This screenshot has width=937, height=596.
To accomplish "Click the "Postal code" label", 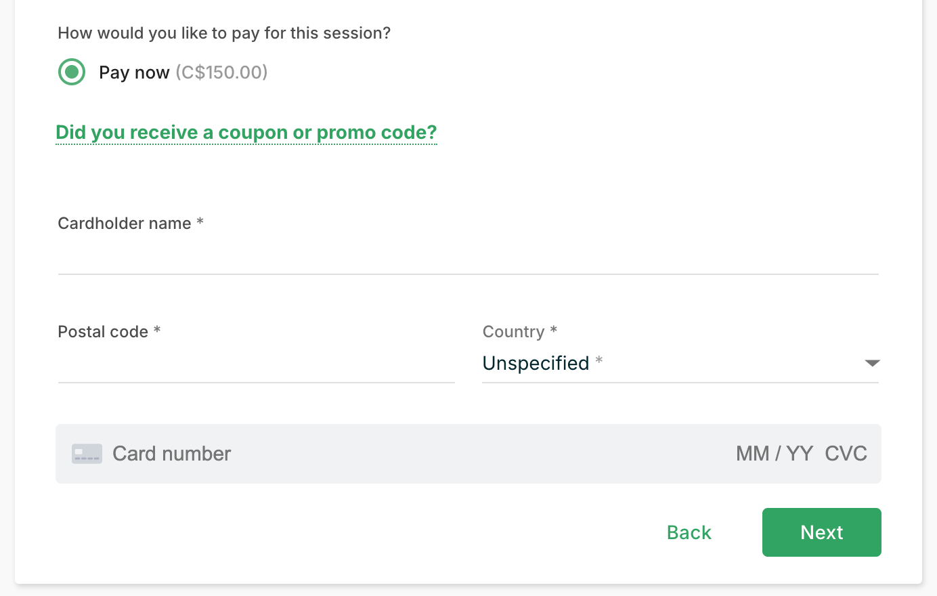I will click(x=103, y=332).
